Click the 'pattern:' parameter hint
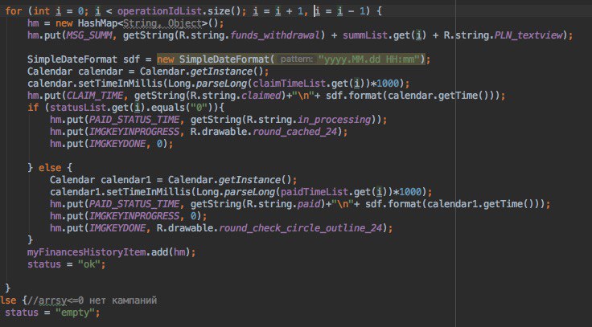 click(296, 59)
